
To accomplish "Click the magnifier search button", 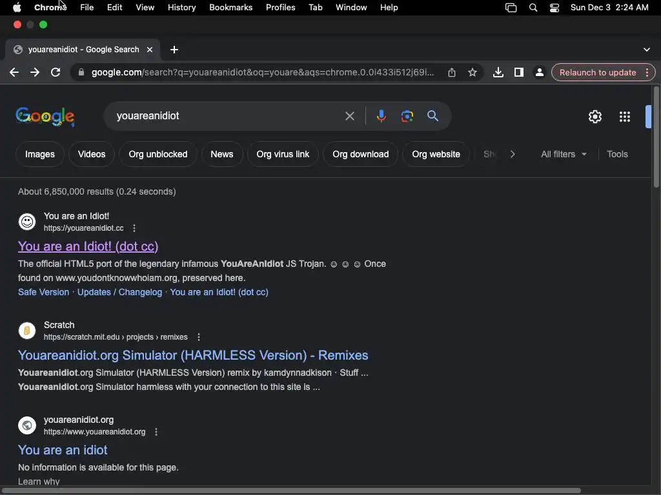I will pyautogui.click(x=432, y=116).
